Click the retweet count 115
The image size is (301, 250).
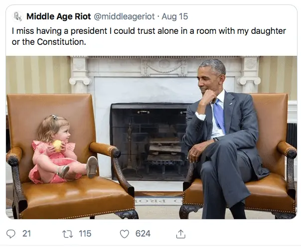85,233
